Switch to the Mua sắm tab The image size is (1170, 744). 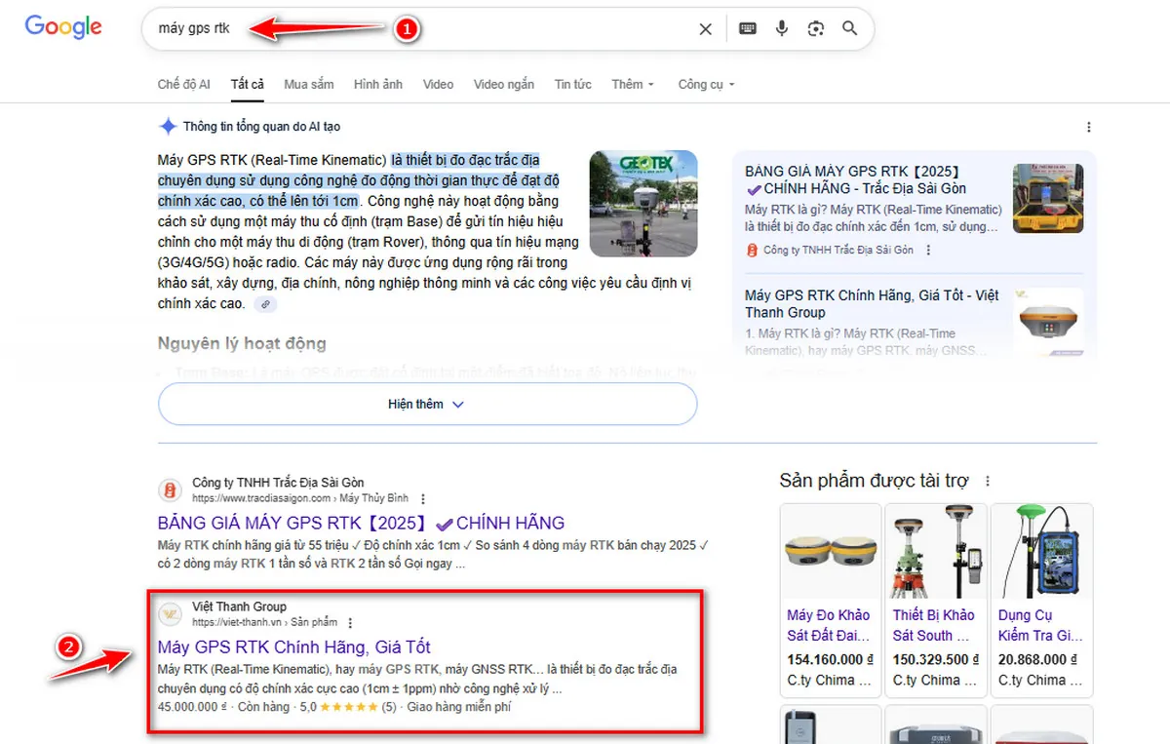[309, 85]
